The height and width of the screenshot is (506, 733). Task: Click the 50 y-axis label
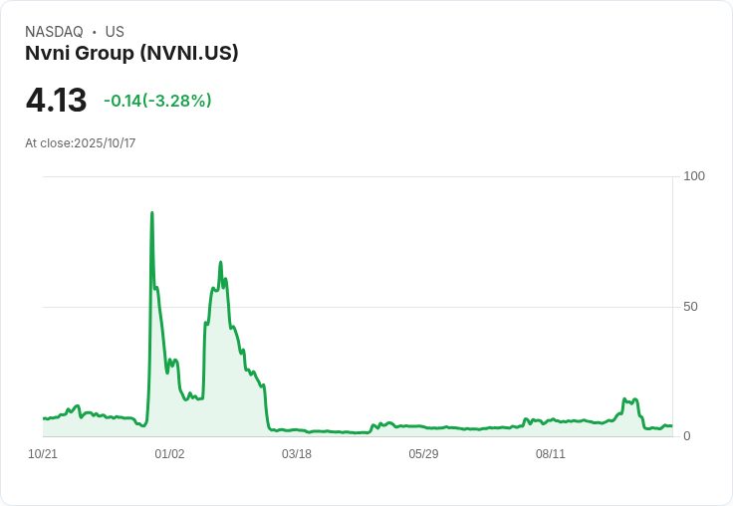690,307
